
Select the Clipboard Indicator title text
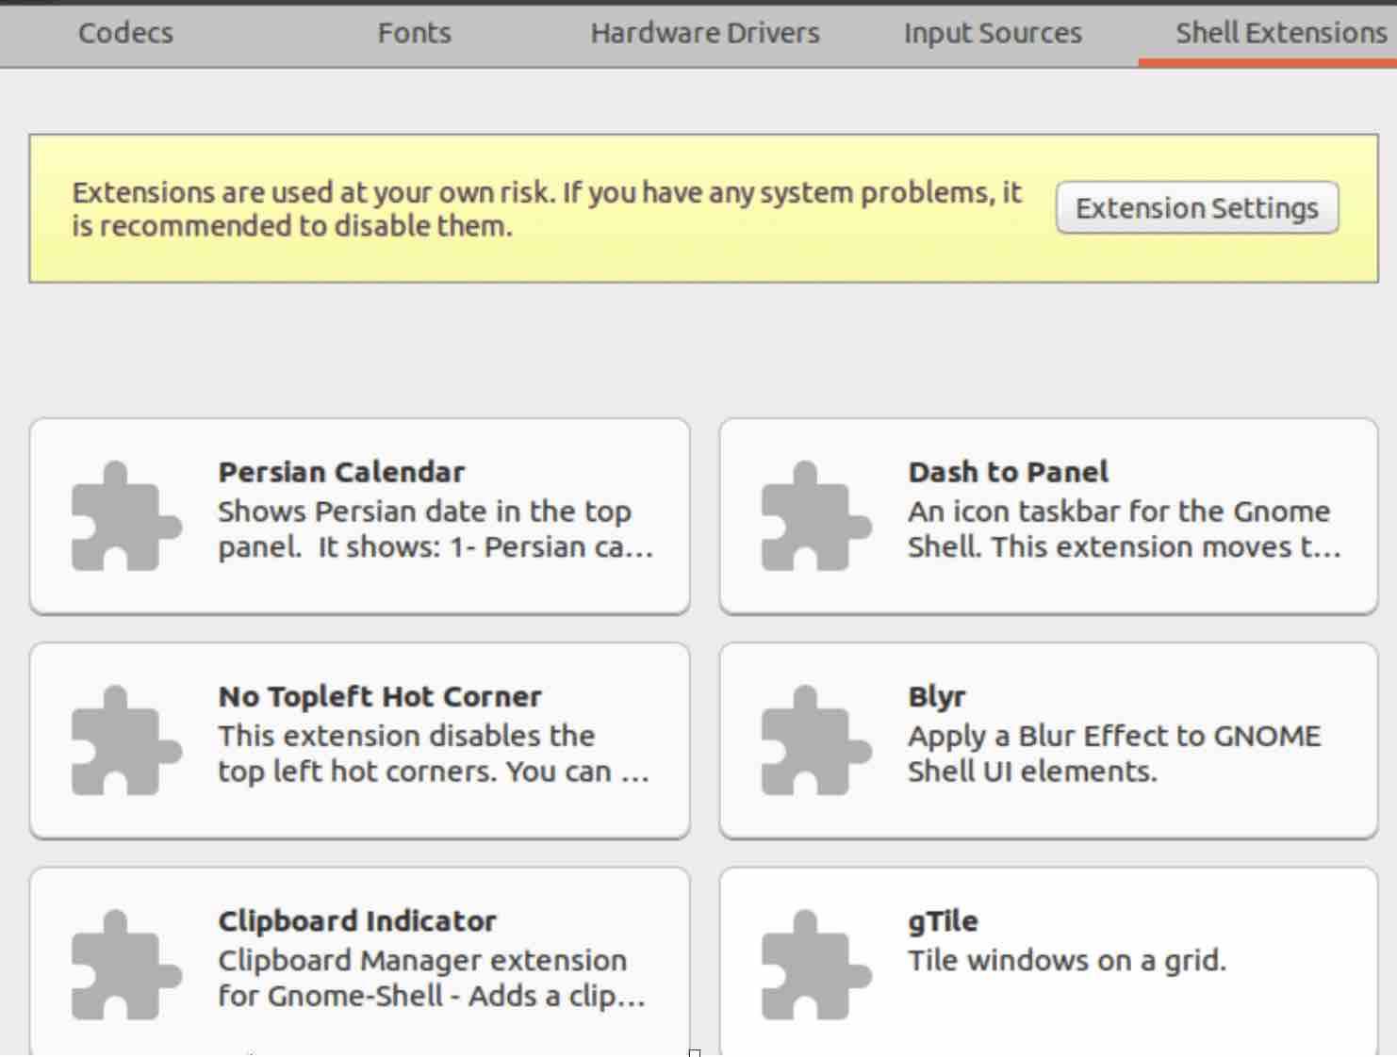pyautogui.click(x=357, y=920)
